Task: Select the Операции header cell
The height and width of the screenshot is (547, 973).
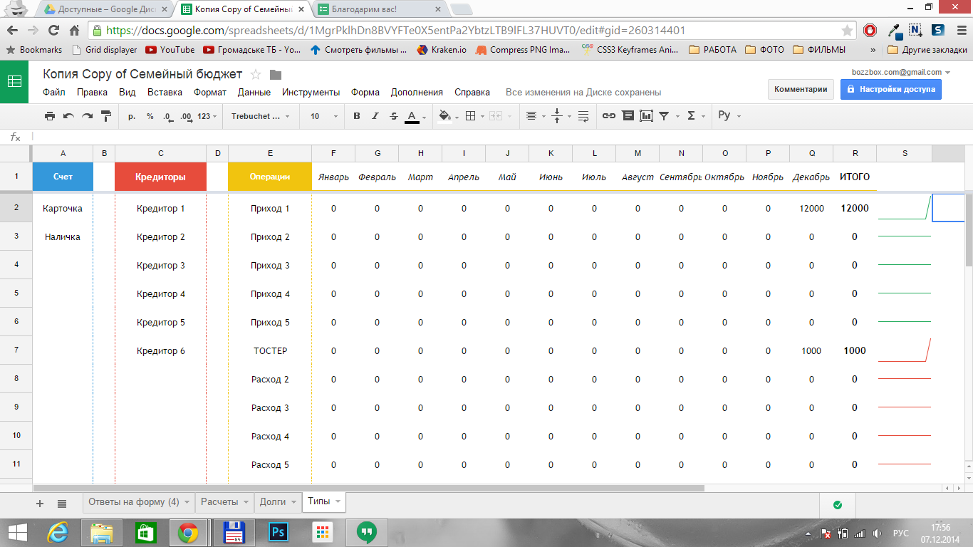Action: point(270,177)
